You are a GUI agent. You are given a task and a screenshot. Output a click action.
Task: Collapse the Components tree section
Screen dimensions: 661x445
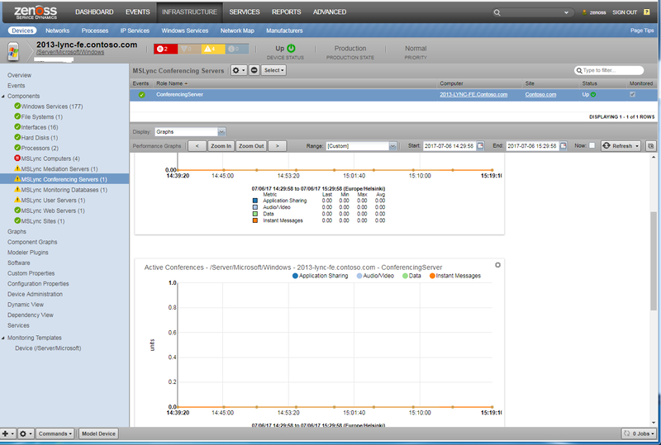click(x=3, y=96)
